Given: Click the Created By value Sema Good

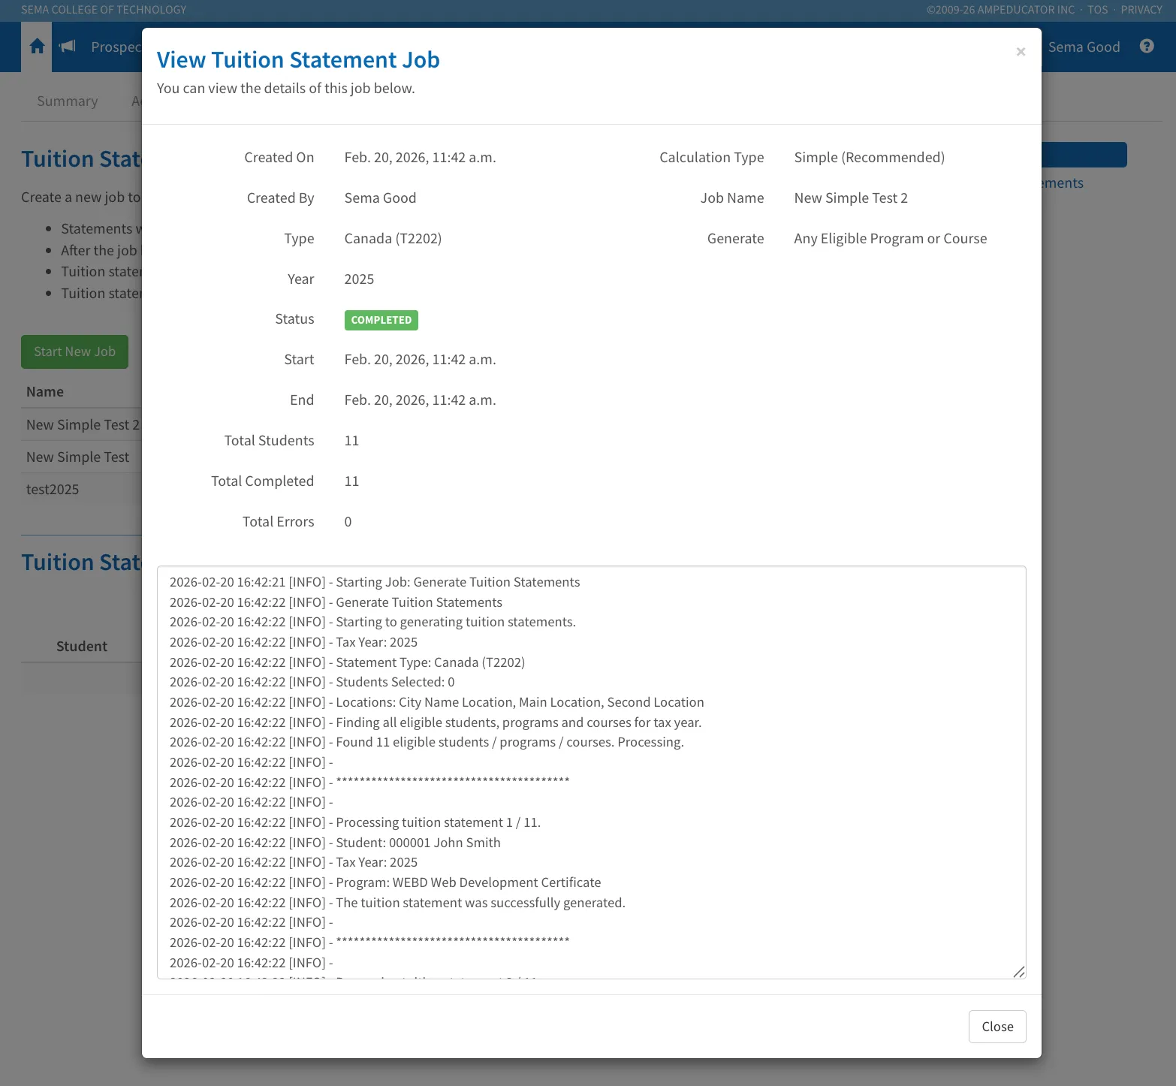Looking at the screenshot, I should click(x=380, y=198).
